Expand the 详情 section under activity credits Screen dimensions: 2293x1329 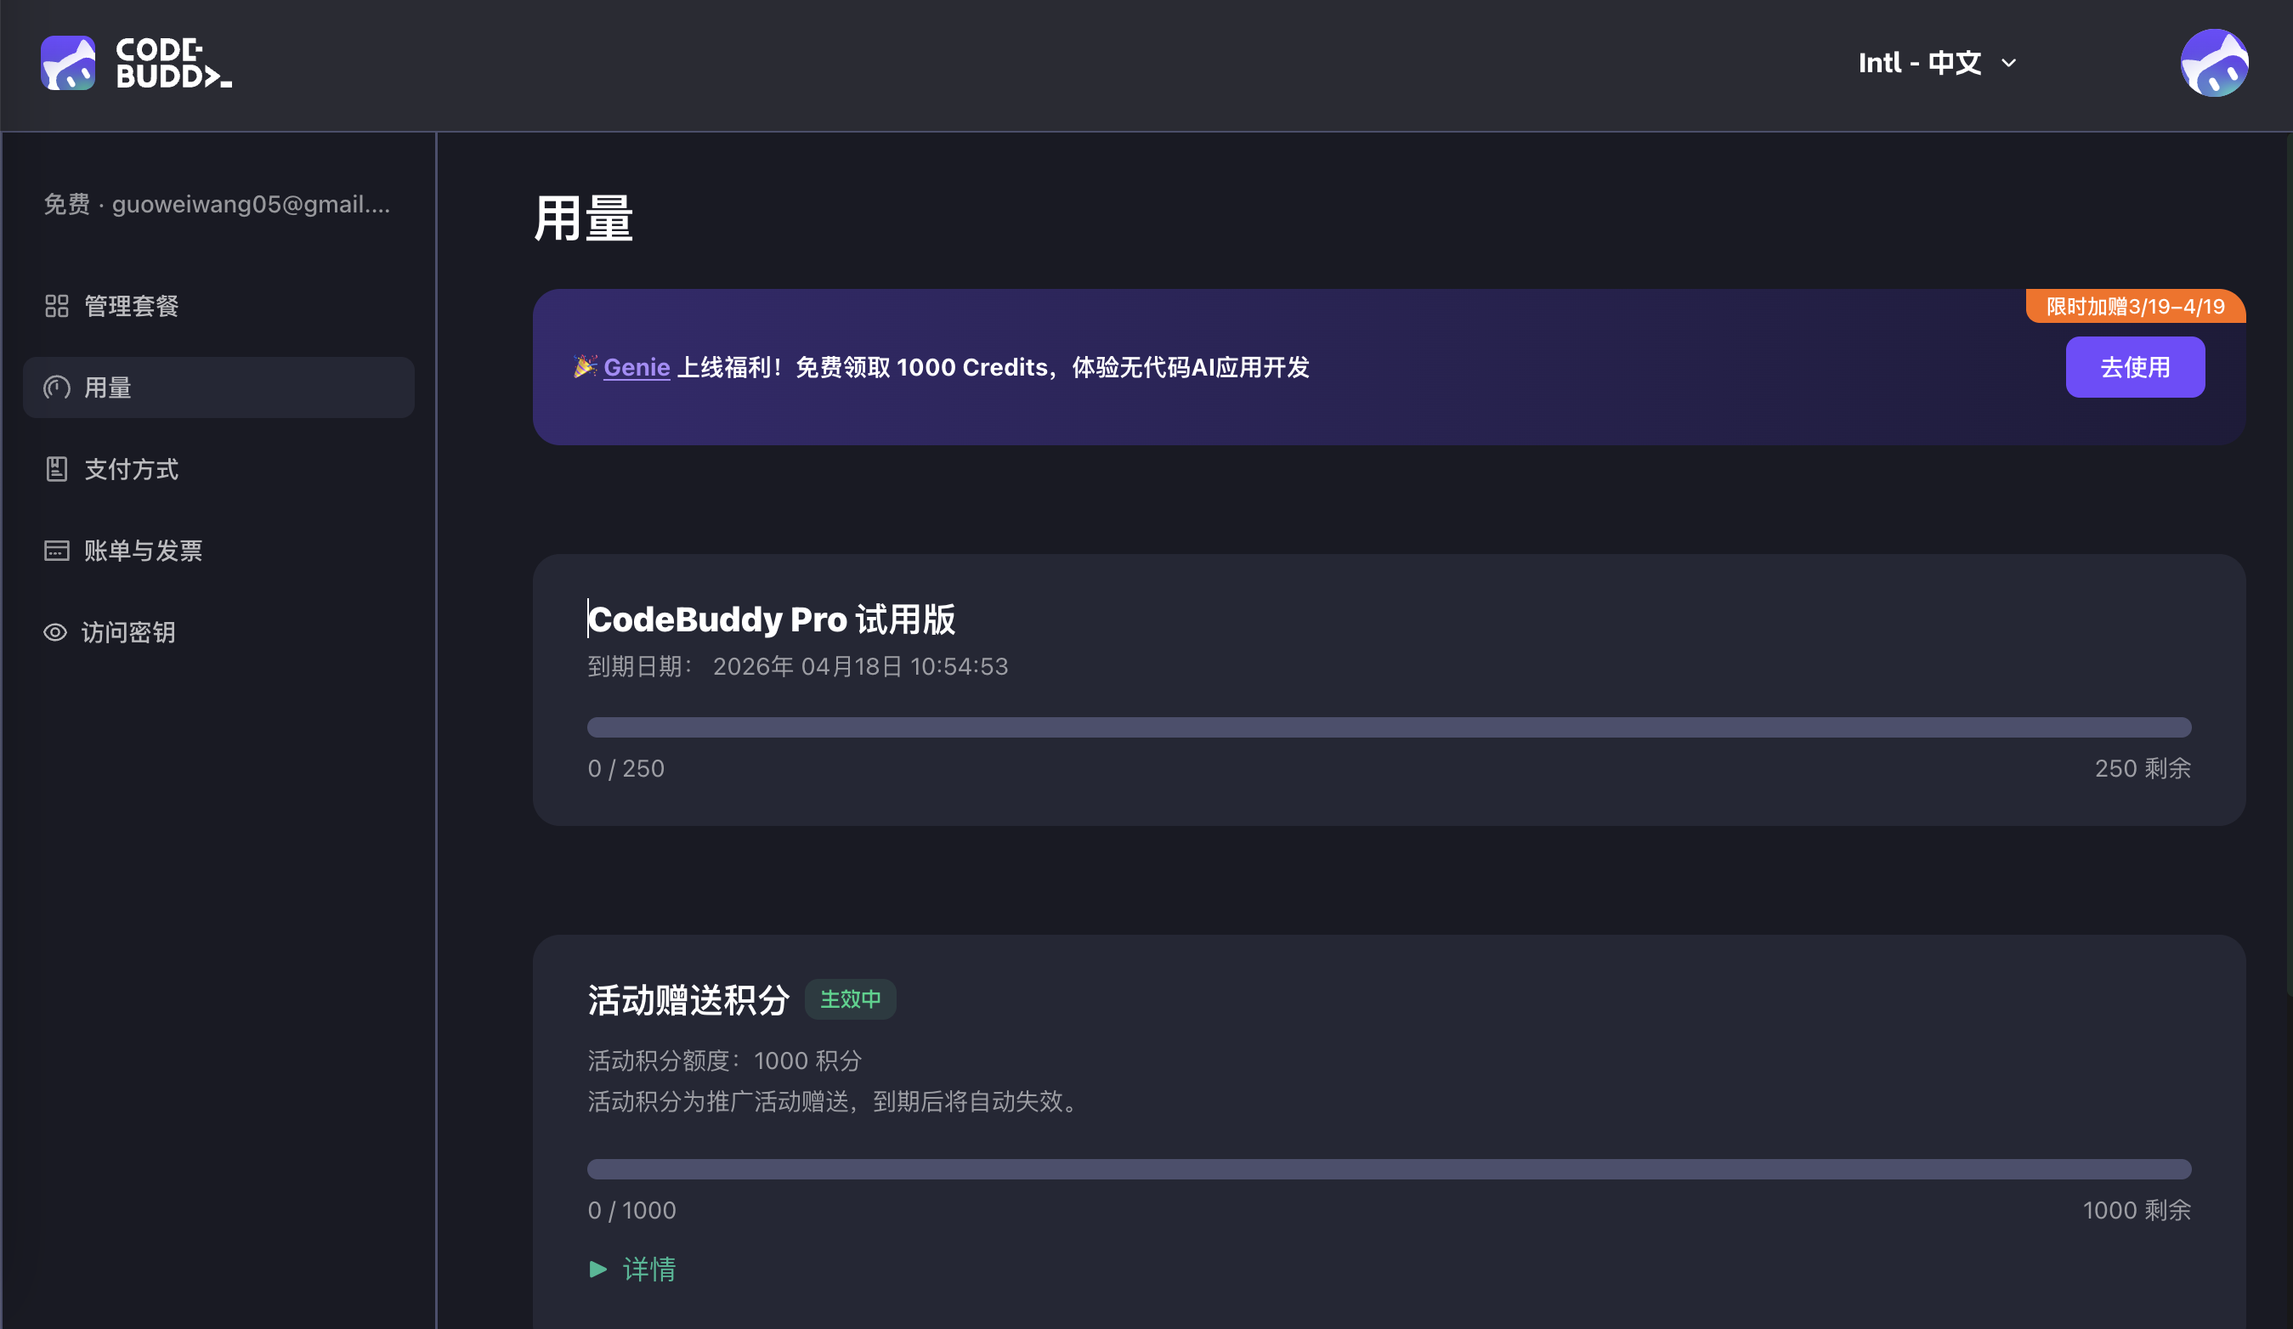(x=648, y=1268)
